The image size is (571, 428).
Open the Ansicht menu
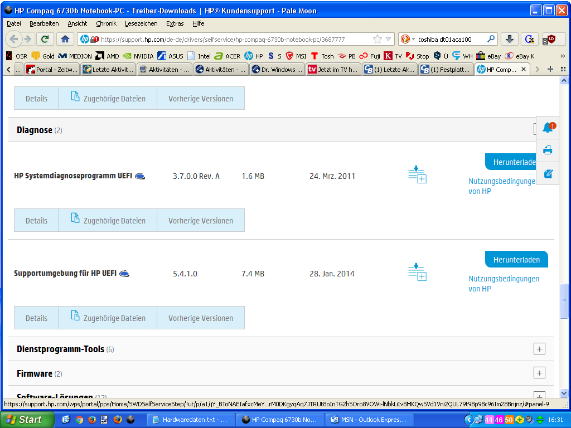(x=77, y=23)
